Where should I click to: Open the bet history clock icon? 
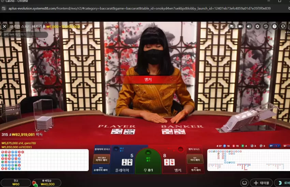tap(266, 27)
